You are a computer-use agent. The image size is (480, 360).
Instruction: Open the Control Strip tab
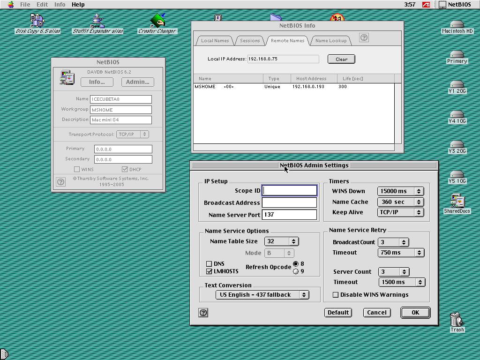(x=4, y=354)
